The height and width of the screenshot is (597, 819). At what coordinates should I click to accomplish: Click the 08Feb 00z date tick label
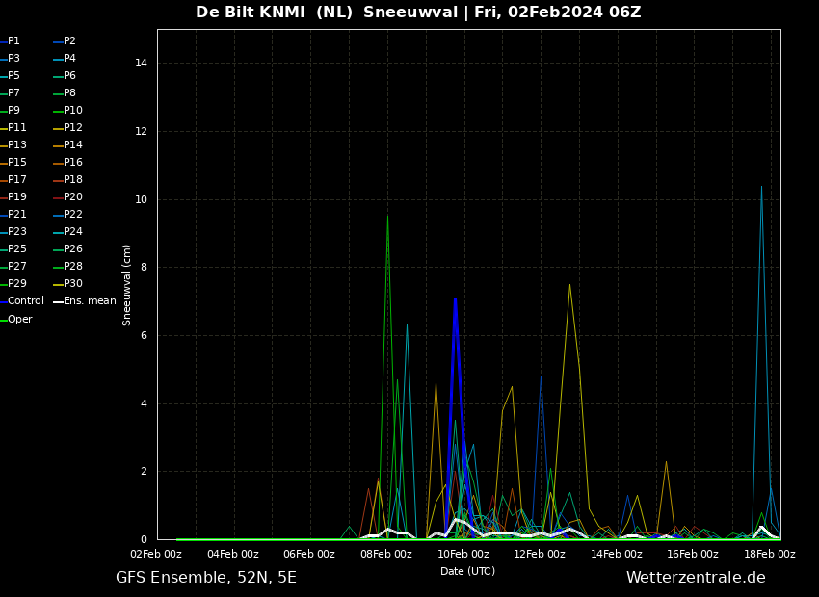click(x=385, y=555)
